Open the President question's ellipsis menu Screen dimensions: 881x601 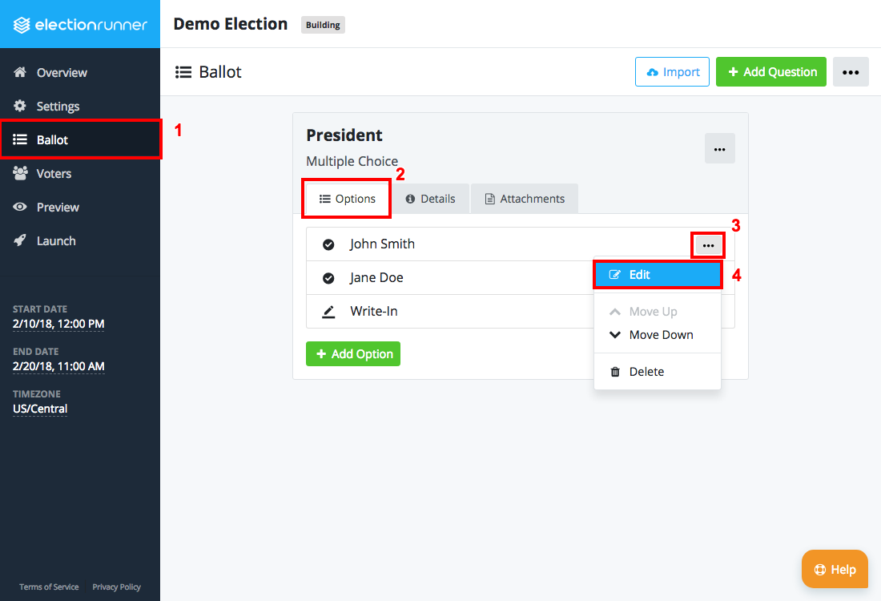point(720,148)
